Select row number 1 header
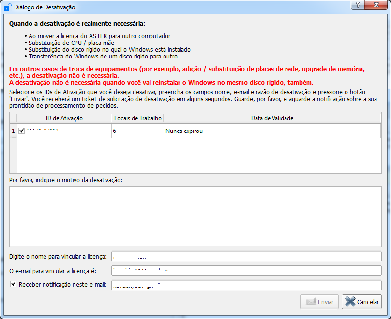The height and width of the screenshot is (319, 391). point(14,130)
